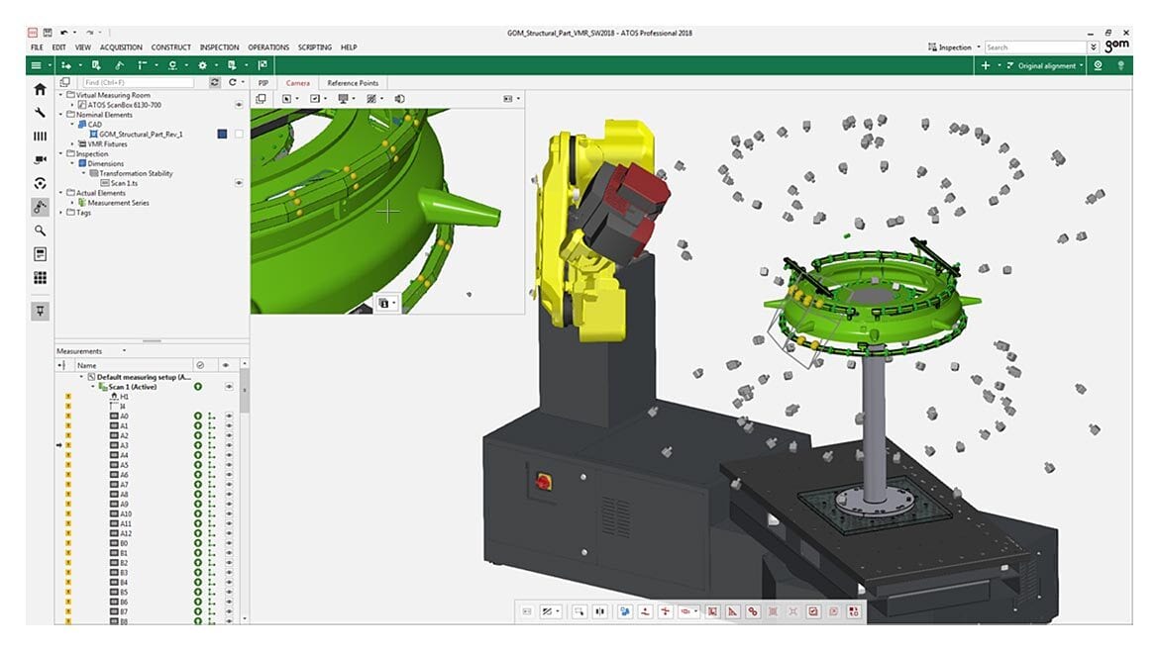Viewport: 1159px width, 651px height.
Task: Open the SCRIPTING menu
Action: (315, 47)
